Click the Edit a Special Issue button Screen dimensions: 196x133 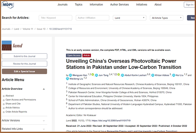pos(25,71)
